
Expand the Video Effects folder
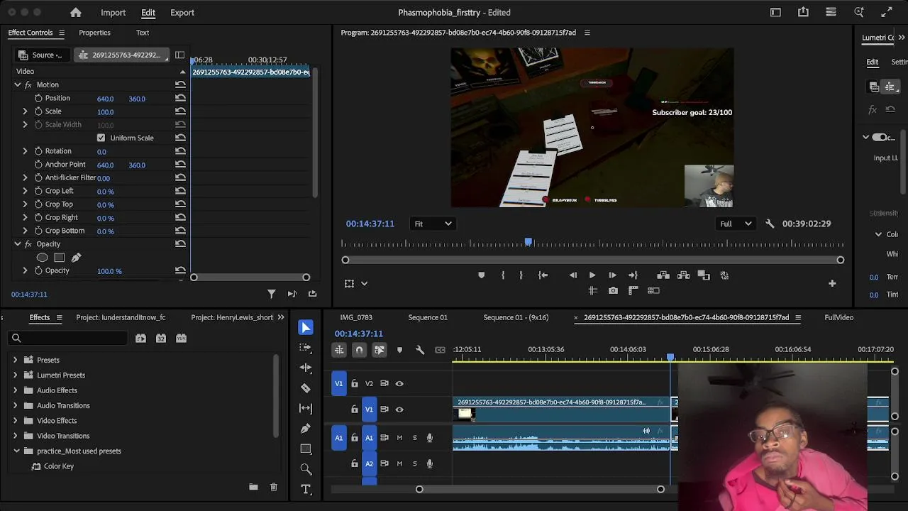15,420
